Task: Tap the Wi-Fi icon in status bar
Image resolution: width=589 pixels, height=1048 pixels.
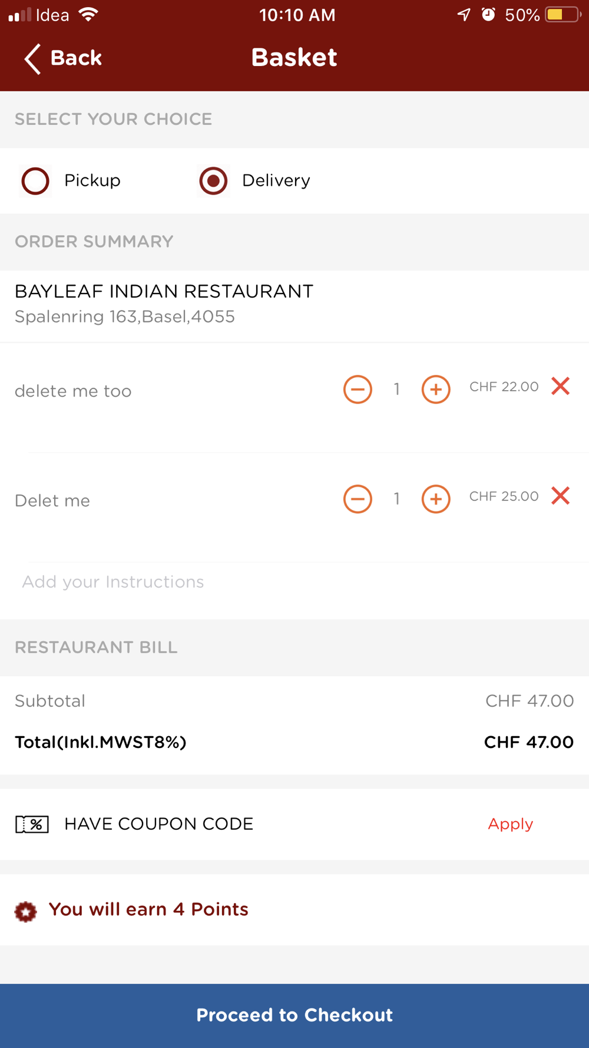Action: (88, 15)
